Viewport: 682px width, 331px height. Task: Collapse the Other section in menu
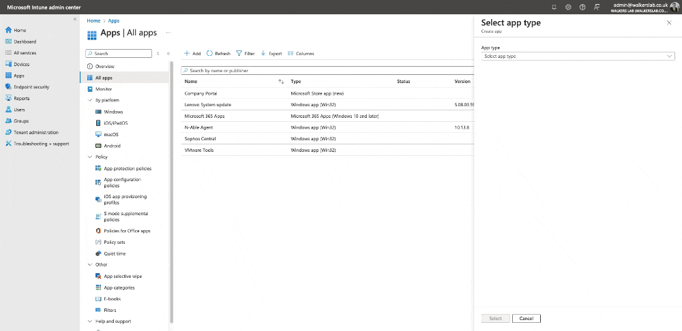89,265
